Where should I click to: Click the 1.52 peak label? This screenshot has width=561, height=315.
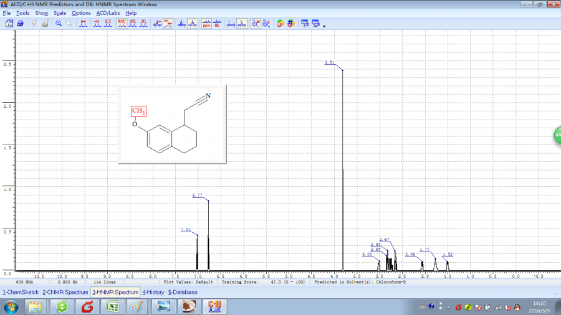click(x=448, y=254)
